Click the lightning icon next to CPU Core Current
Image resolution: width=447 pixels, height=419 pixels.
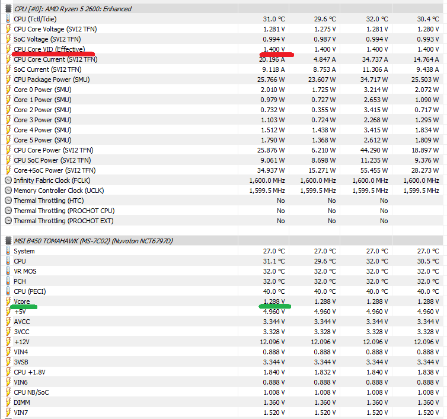tap(8, 59)
